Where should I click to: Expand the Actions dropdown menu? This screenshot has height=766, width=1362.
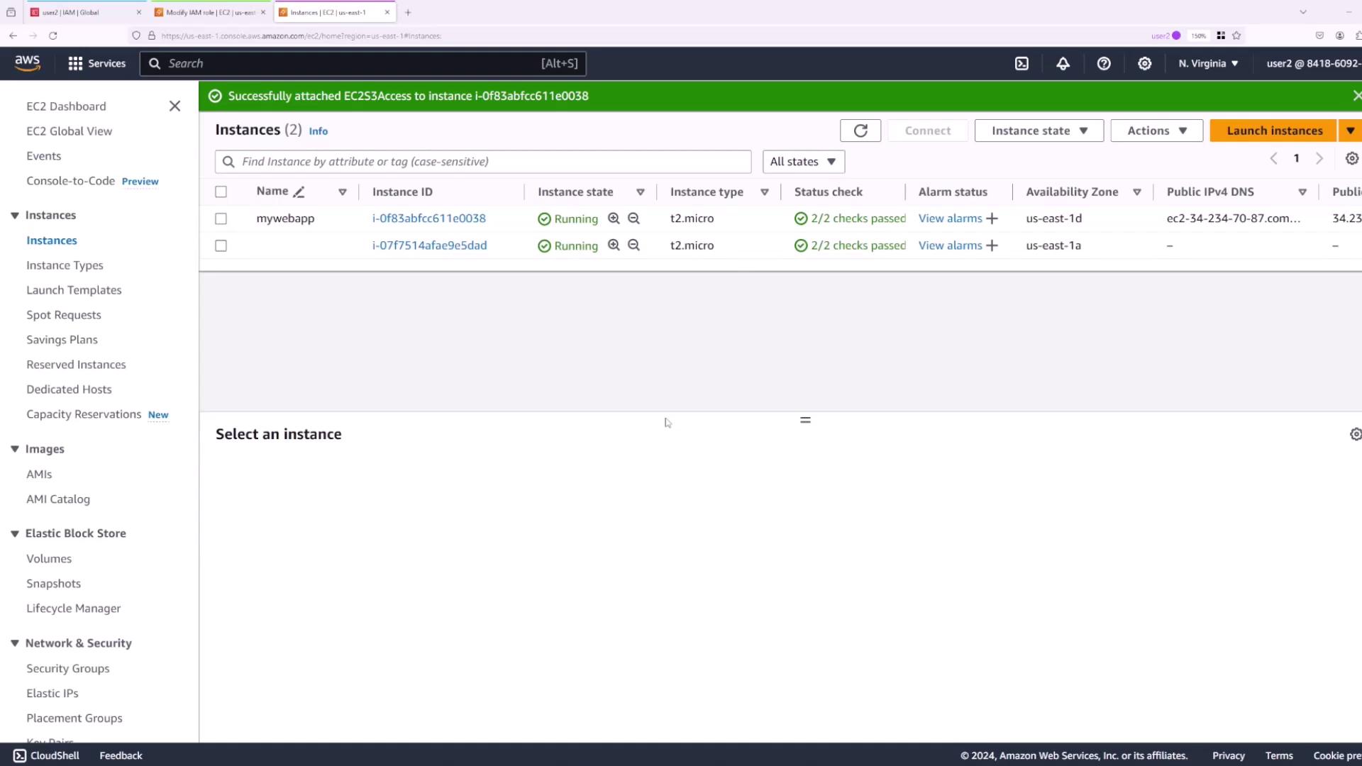coord(1156,131)
